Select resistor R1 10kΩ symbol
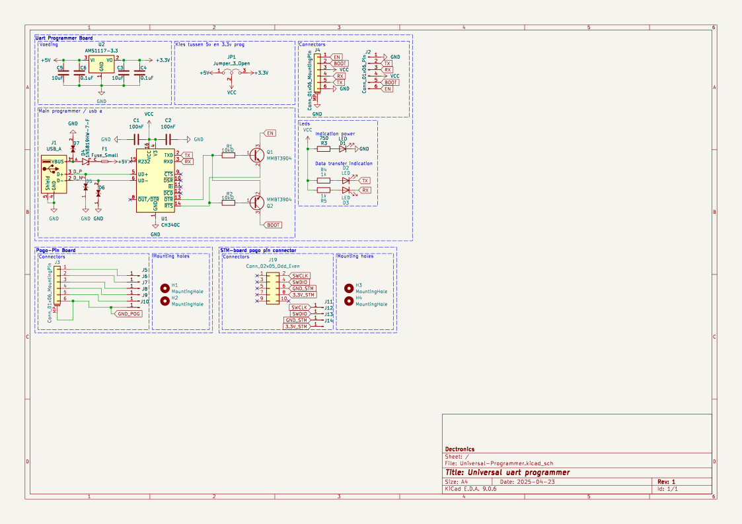The image size is (742, 524). pos(227,154)
